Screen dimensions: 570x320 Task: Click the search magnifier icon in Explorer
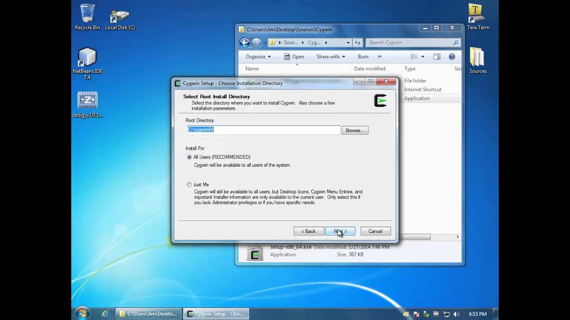click(456, 43)
